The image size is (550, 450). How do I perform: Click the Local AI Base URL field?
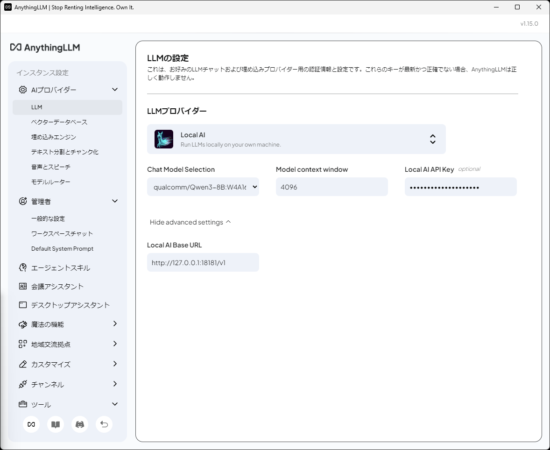point(203,262)
